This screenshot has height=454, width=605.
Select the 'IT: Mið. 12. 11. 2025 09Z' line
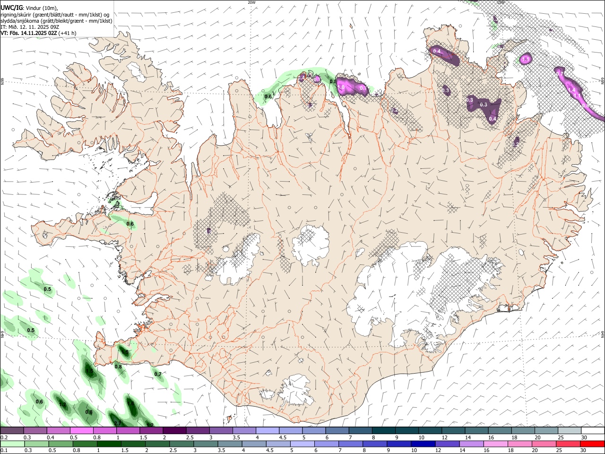(30, 27)
